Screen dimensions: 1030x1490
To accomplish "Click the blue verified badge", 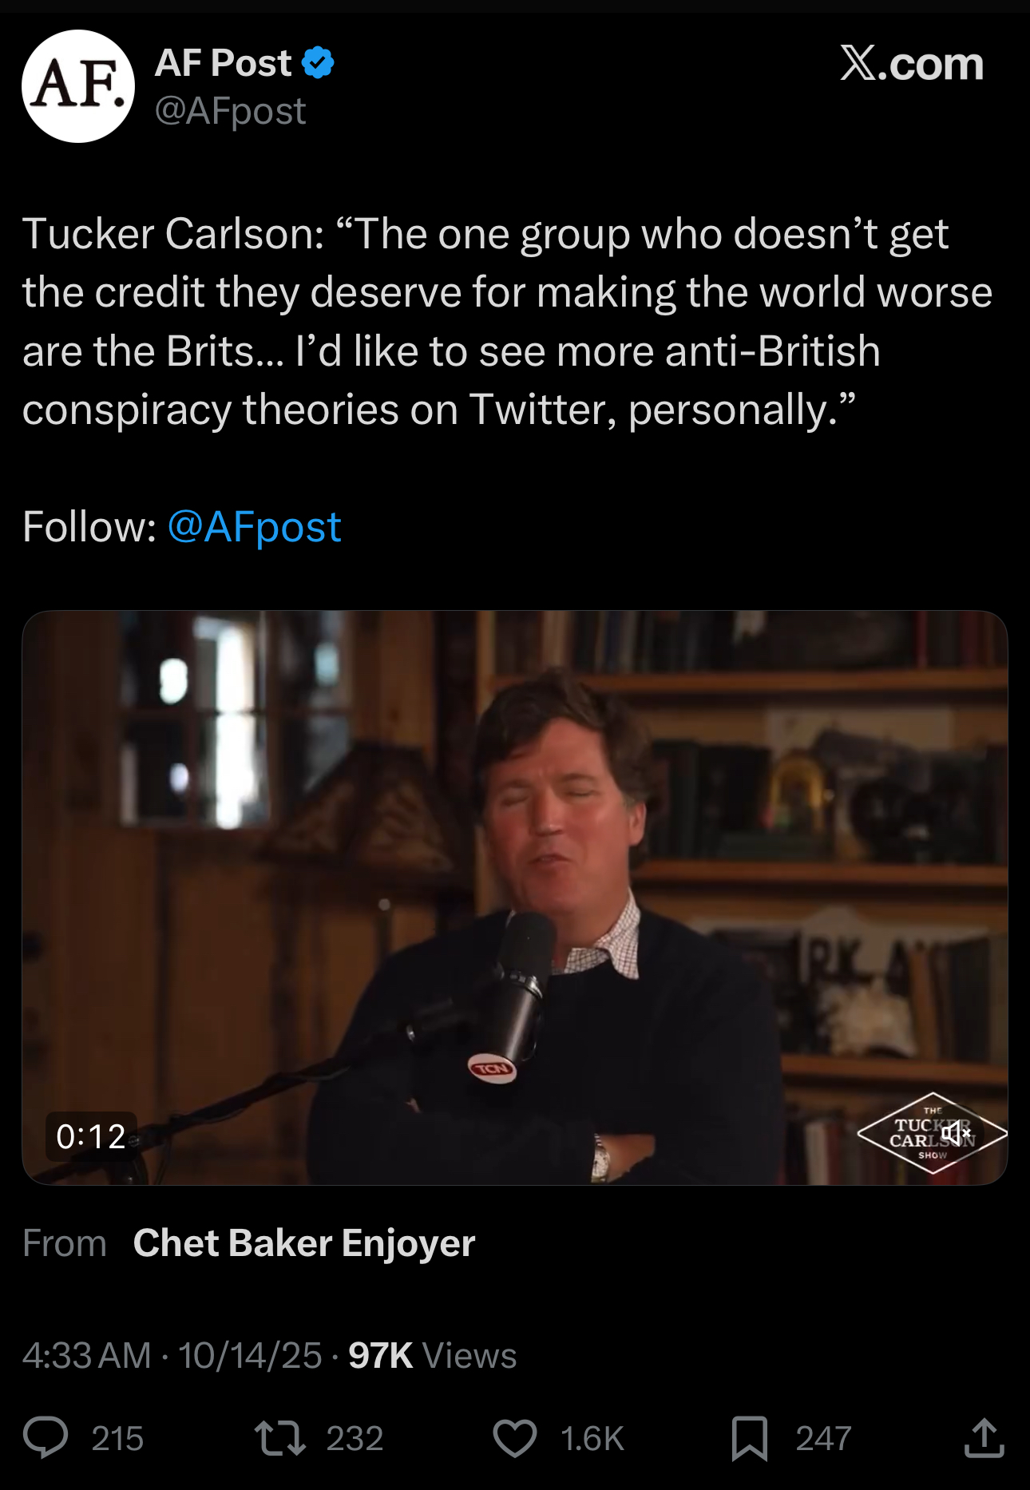I will click(318, 62).
